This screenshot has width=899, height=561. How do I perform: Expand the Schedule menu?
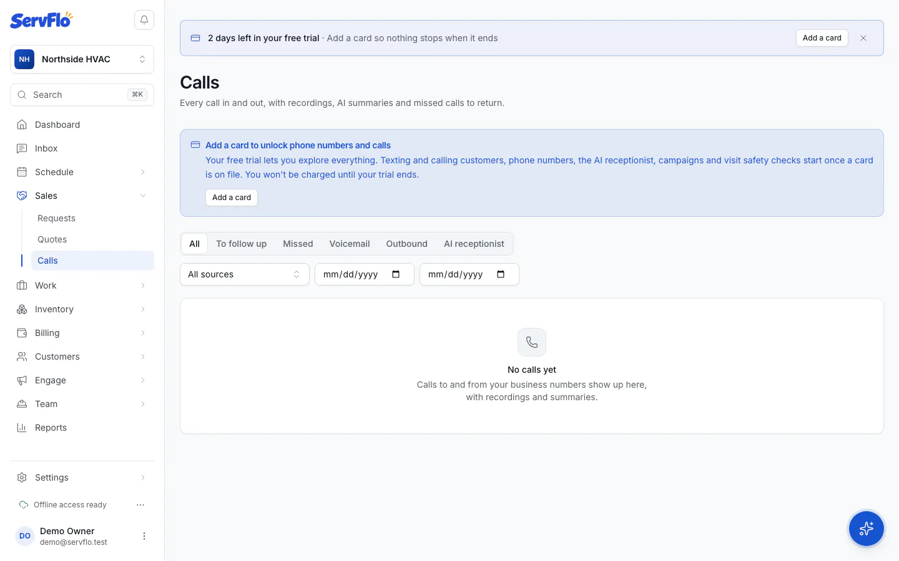coord(82,172)
